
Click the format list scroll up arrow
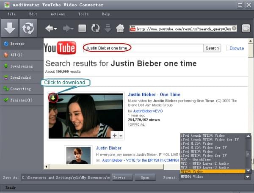(248, 136)
